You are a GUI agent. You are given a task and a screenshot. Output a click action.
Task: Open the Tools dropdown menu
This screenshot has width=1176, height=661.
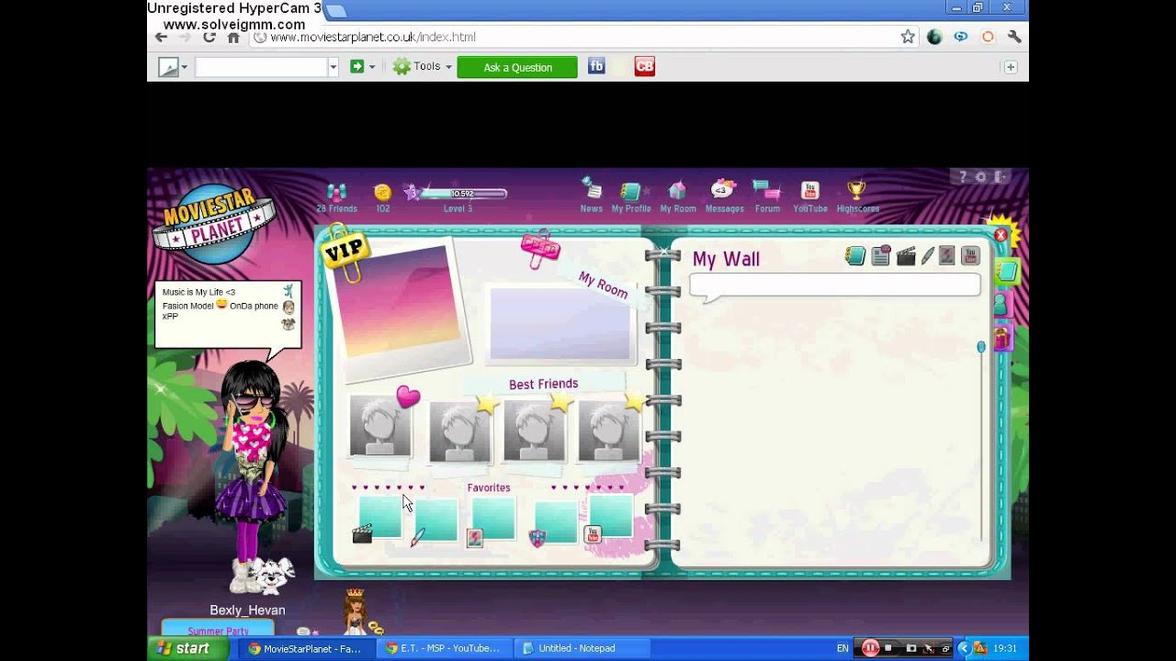(422, 66)
